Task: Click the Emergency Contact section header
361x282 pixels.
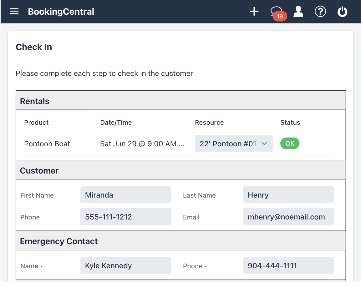Action: click(x=181, y=241)
